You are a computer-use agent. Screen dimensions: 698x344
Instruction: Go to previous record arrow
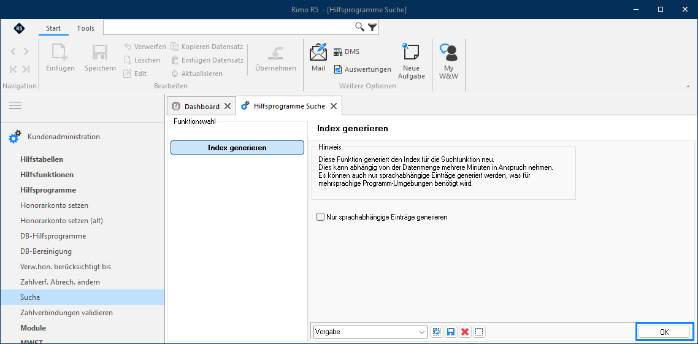pos(13,52)
